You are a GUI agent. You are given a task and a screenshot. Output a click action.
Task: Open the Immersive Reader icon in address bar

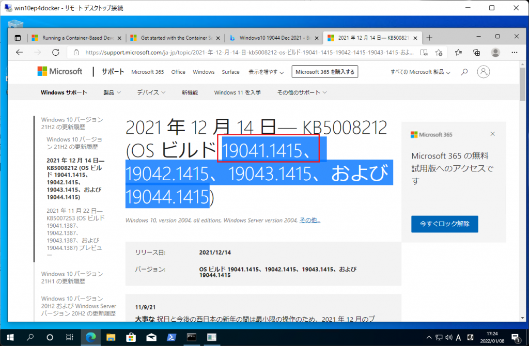424,52
